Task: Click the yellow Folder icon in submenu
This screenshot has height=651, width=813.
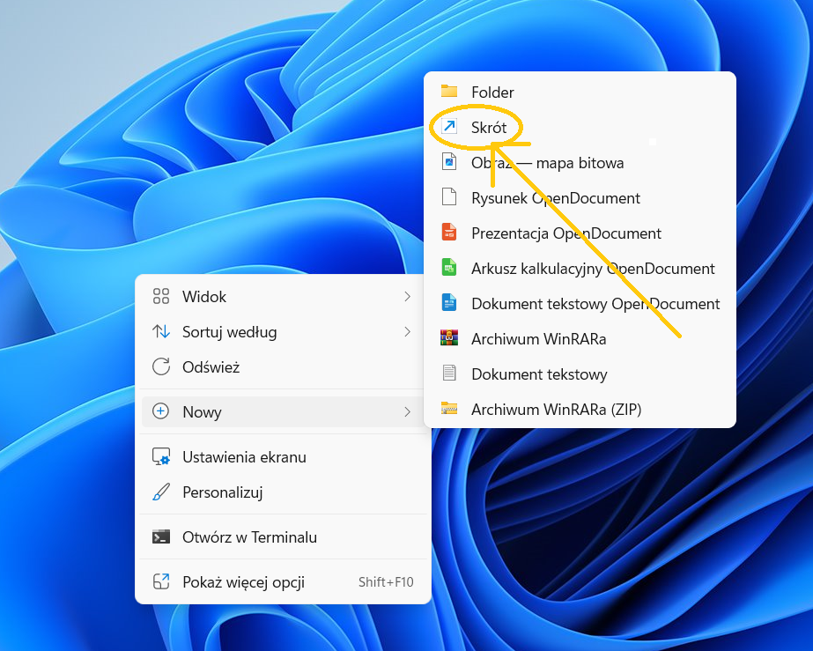Action: (x=449, y=92)
